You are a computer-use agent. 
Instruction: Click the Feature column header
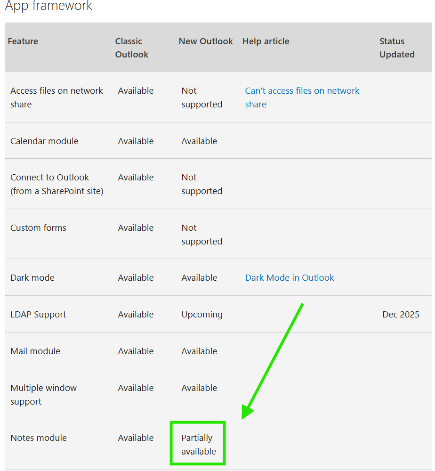pos(23,41)
